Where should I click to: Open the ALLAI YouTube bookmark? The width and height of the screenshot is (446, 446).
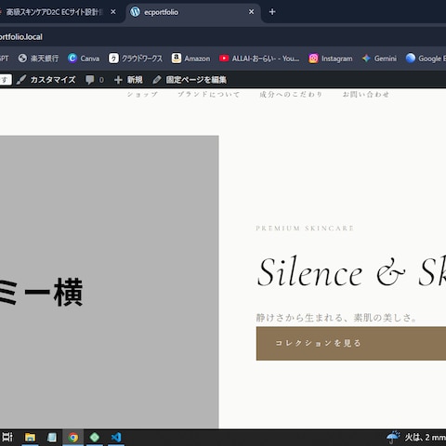click(259, 59)
